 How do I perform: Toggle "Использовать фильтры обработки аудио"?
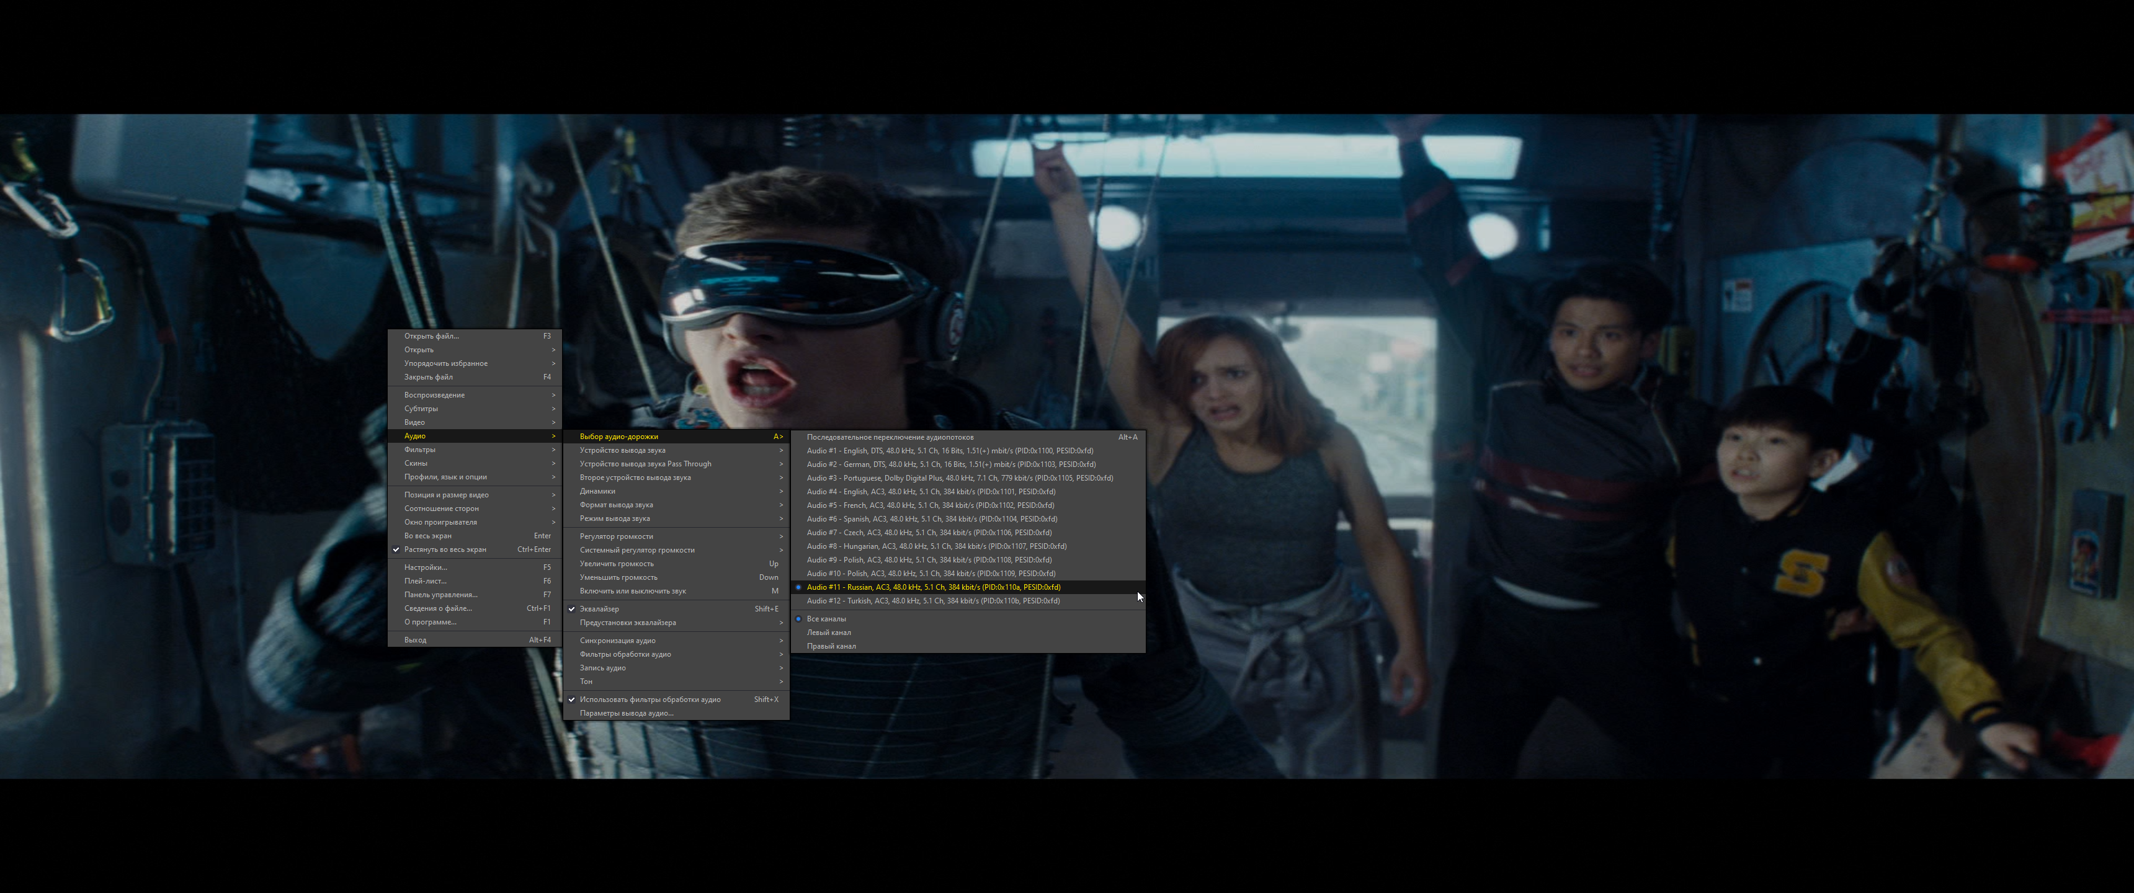(x=676, y=700)
